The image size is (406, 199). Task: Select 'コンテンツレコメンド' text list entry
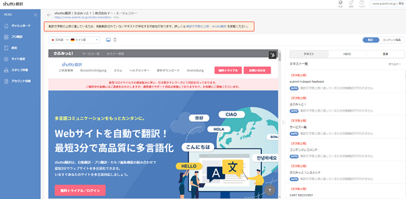click(304, 150)
